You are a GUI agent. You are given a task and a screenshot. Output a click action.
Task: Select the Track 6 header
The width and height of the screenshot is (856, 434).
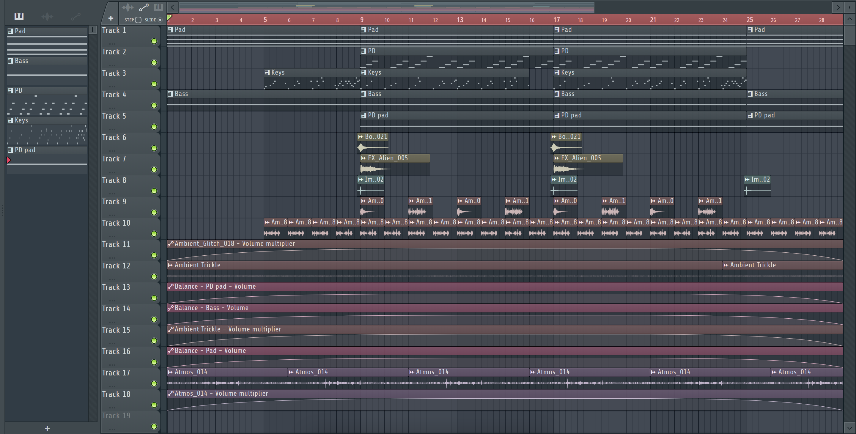[130, 143]
